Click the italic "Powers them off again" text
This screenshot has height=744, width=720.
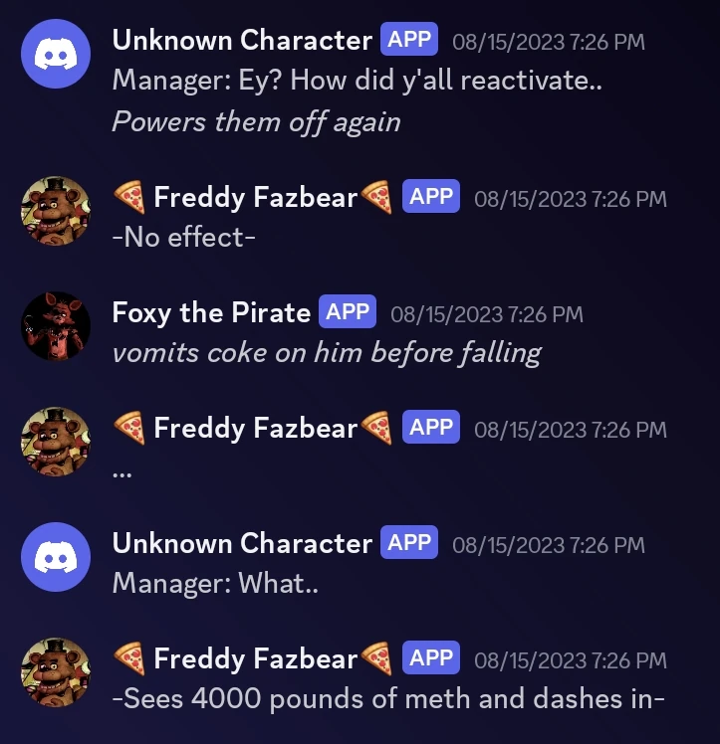[x=256, y=121]
